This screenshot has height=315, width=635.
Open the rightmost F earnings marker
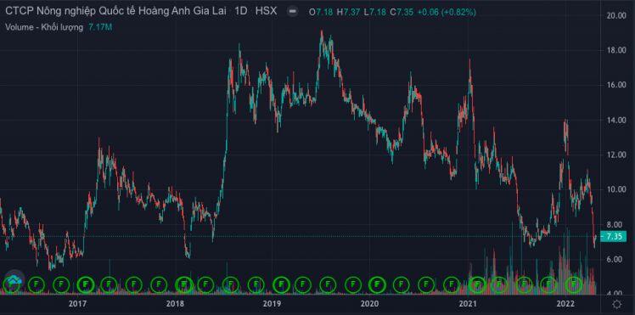click(x=574, y=284)
